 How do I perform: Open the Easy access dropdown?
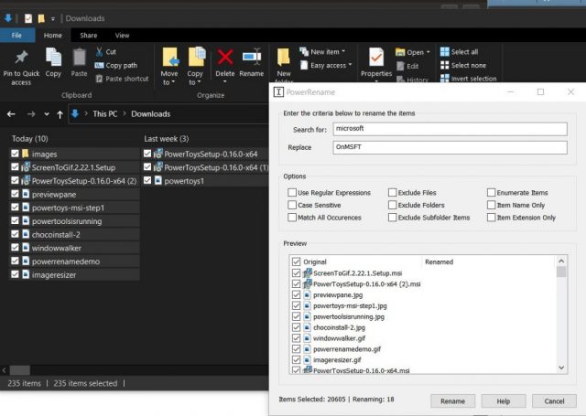click(326, 65)
